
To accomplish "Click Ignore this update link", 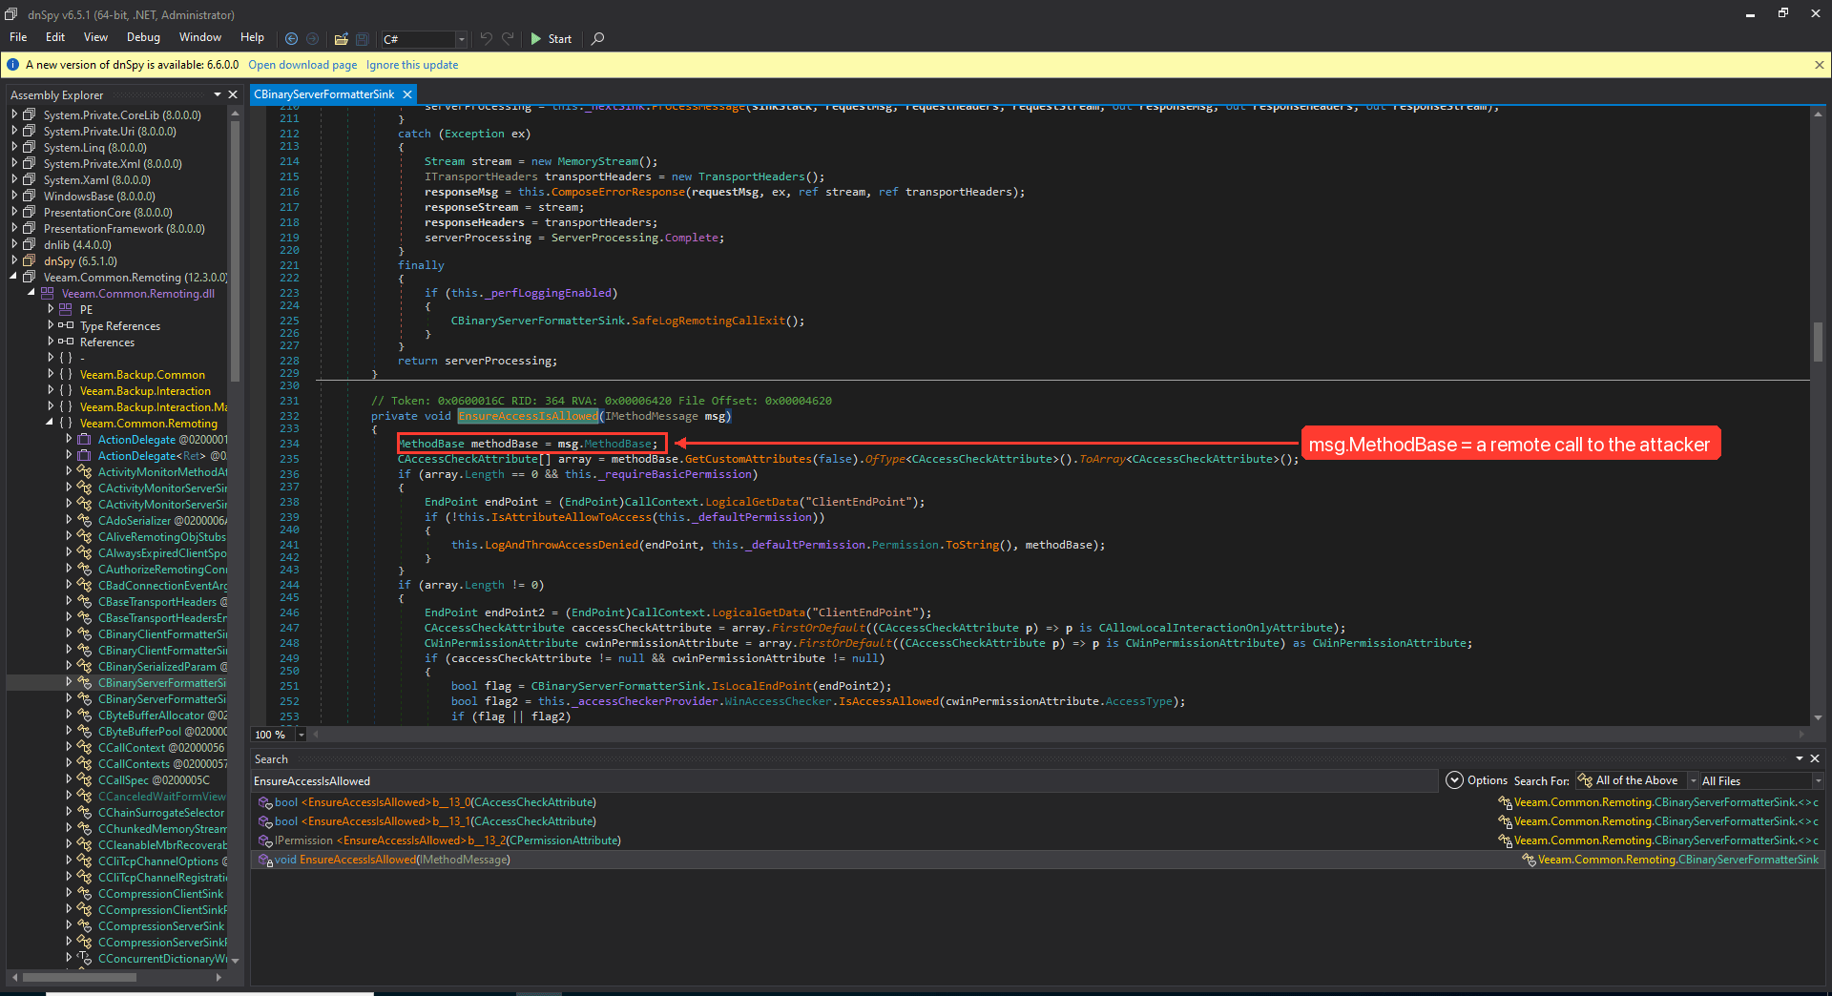I will [412, 65].
